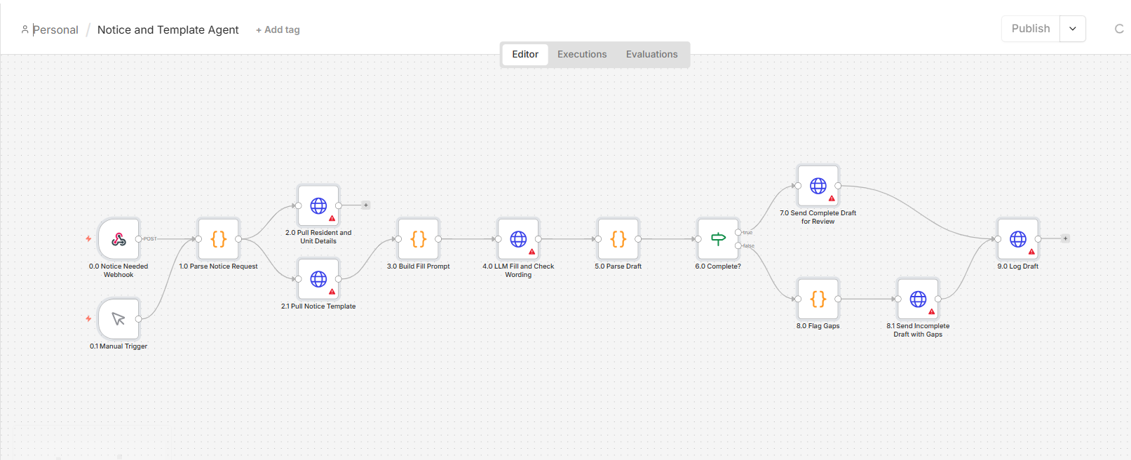Click the refresh icon beside Publish
The height and width of the screenshot is (460, 1131).
click(x=1119, y=29)
